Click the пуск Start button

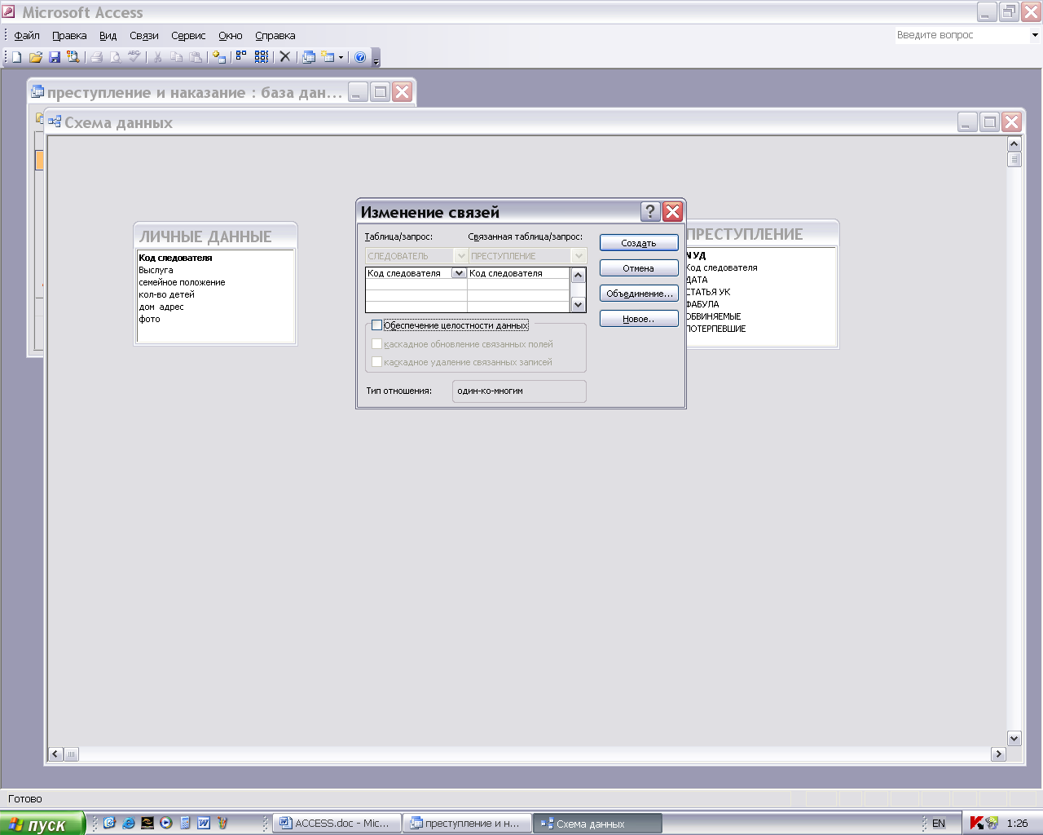click(42, 824)
